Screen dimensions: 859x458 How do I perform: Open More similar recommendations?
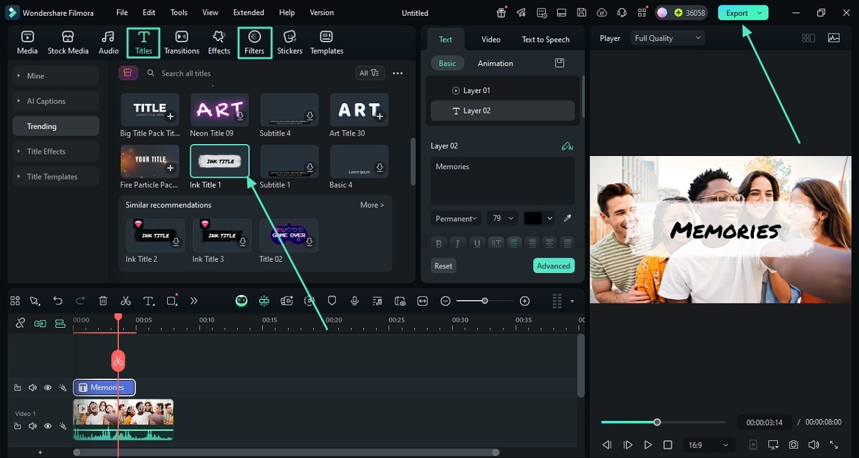(372, 205)
